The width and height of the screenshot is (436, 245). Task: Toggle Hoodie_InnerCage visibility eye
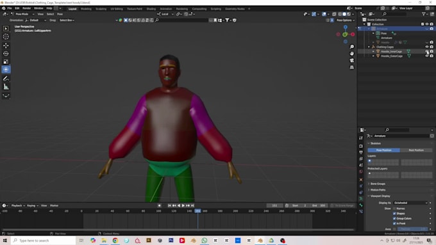(427, 51)
